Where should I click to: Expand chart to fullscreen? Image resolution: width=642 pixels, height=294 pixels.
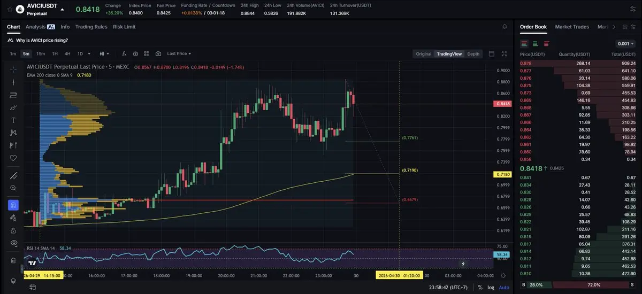(x=504, y=53)
